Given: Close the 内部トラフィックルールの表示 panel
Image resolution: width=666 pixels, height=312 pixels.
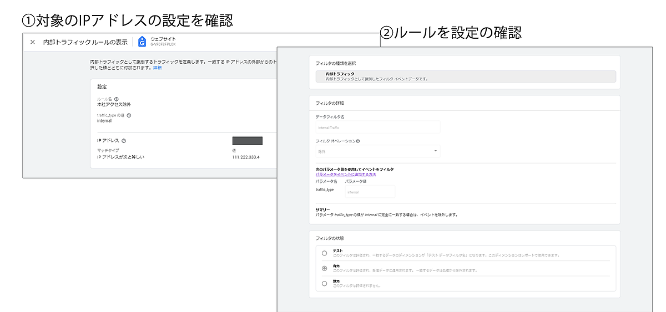Looking at the screenshot, I should pyautogui.click(x=32, y=42).
